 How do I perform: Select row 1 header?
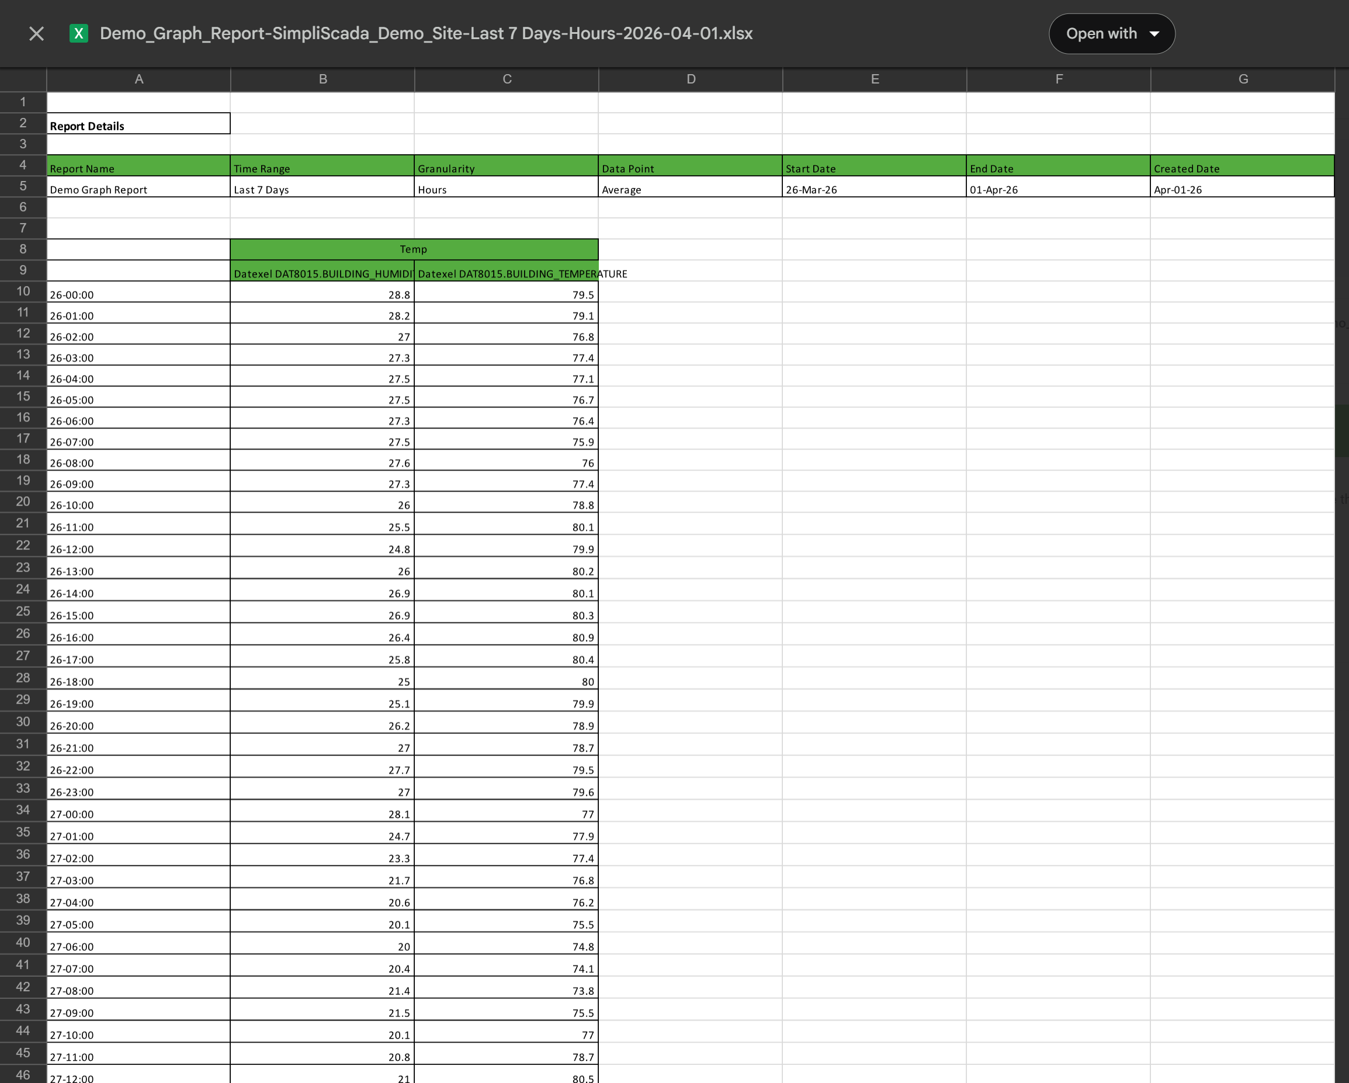click(x=23, y=102)
